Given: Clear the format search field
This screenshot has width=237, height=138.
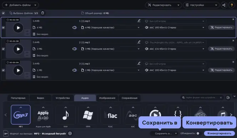Looking at the screenshot, I should pyautogui.click(x=221, y=97).
